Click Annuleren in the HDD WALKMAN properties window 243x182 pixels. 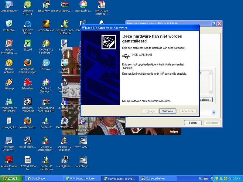(212, 123)
